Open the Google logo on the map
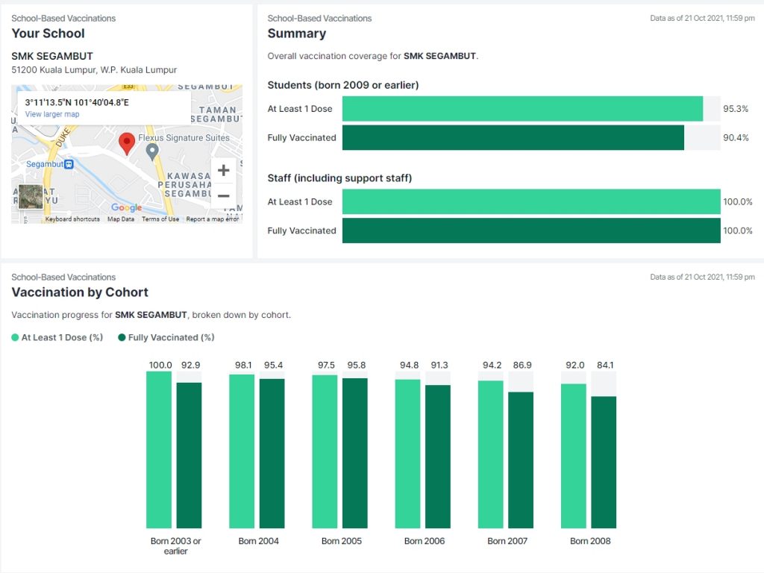The image size is (764, 573). (126, 207)
